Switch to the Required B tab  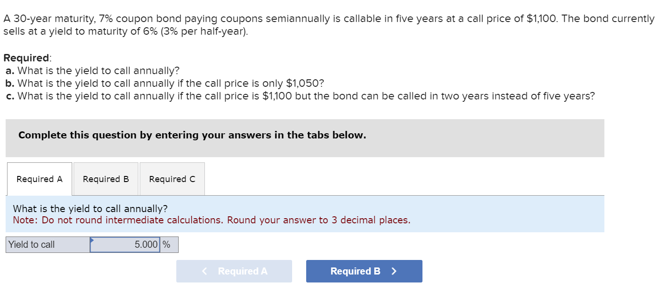tap(105, 179)
